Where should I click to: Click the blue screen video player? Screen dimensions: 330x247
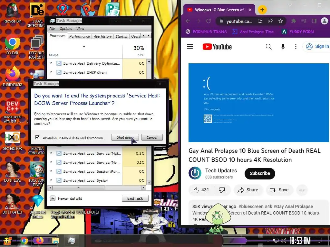[259, 103]
